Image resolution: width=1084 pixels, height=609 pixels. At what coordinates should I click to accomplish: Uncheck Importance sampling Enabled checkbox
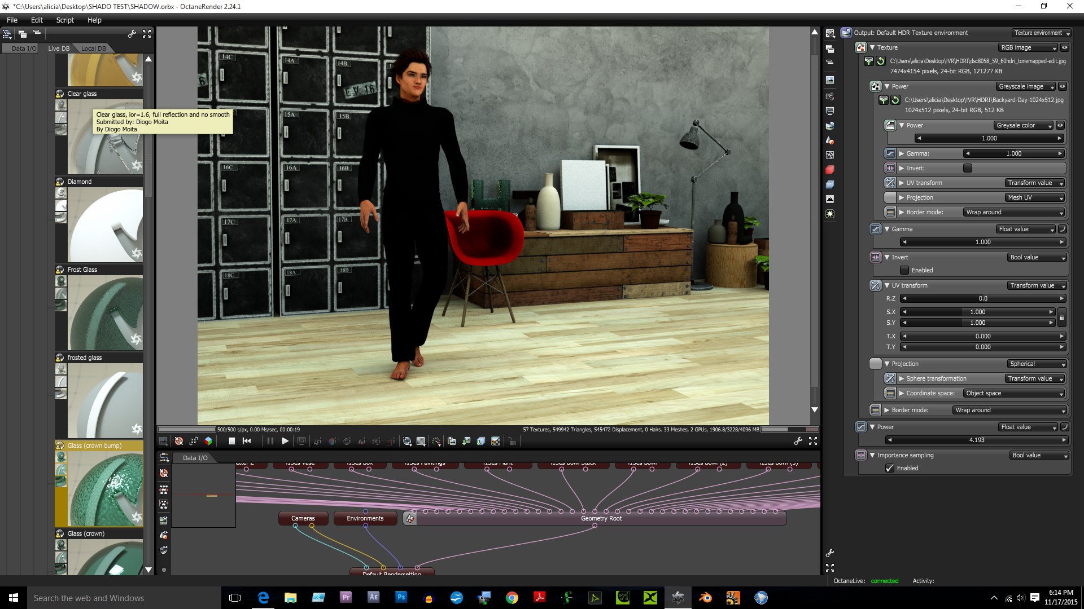pyautogui.click(x=890, y=468)
